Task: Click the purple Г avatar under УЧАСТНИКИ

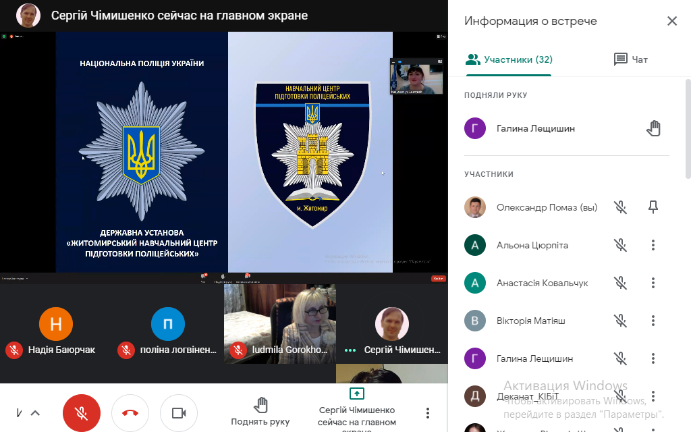Action: click(x=475, y=358)
